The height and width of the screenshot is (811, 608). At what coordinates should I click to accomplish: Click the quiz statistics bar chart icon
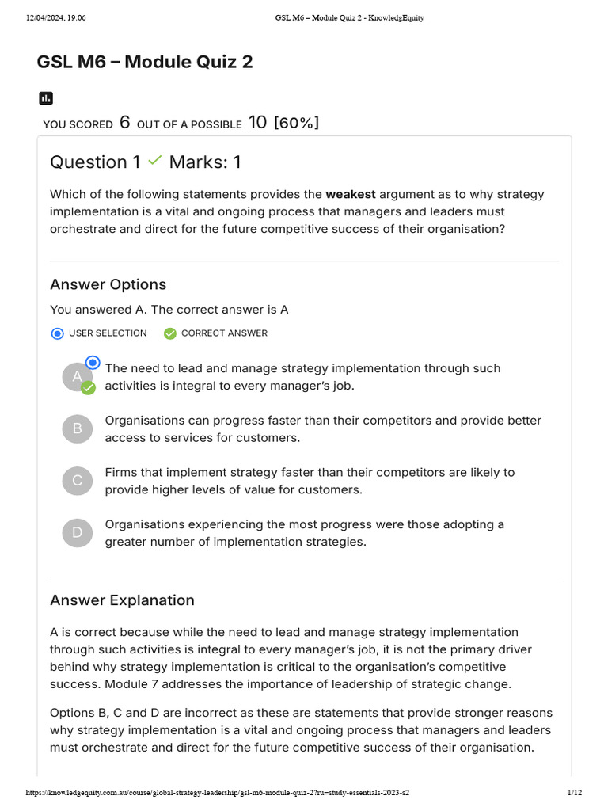coord(46,98)
